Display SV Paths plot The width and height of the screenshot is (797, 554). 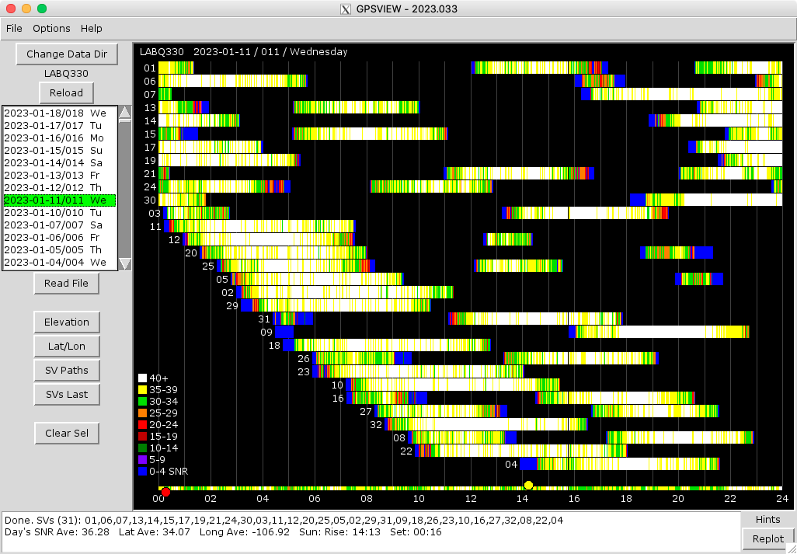tap(67, 370)
